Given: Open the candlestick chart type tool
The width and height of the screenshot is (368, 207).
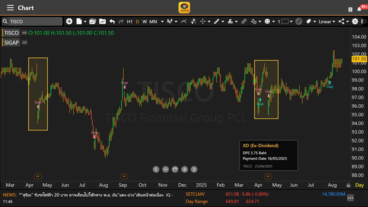Looking at the screenshot, I should [170, 22].
